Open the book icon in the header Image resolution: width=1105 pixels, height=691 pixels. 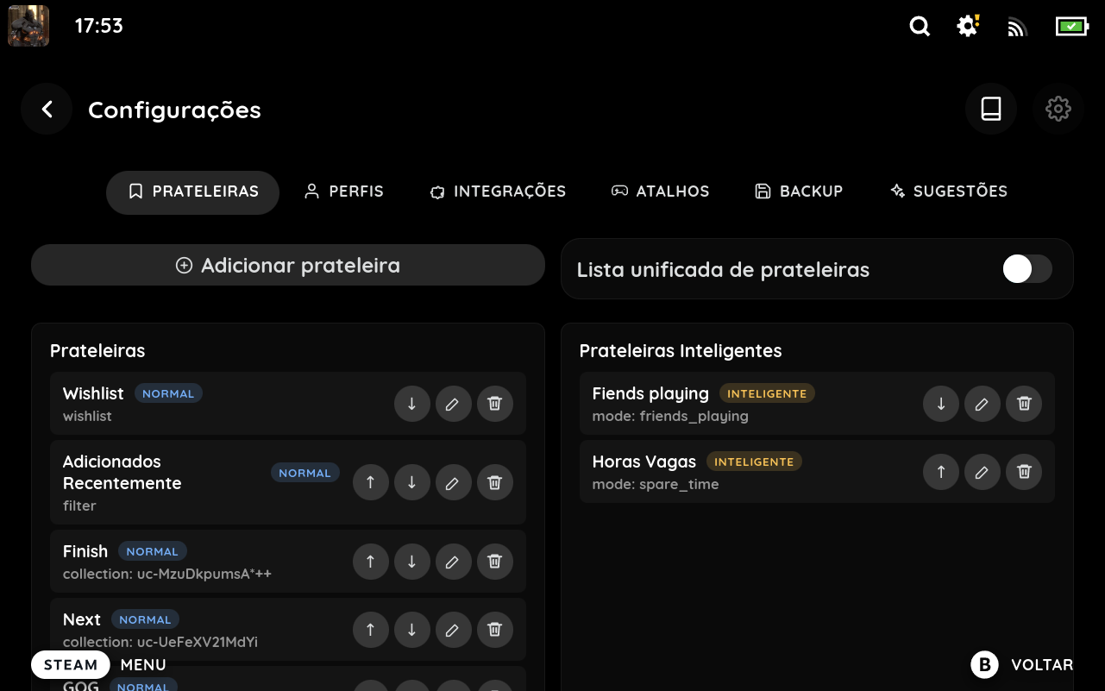point(991,109)
